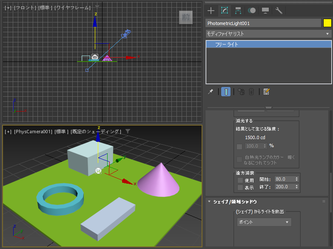The image size is (333, 249).
Task: Expand the モディファイヤ リスト dropdown
Action: coord(268,34)
